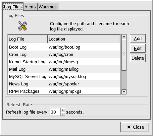Decrease refresh seconds with the down spinner
Image resolution: width=153 pixels, height=136 pixels.
click(63, 114)
